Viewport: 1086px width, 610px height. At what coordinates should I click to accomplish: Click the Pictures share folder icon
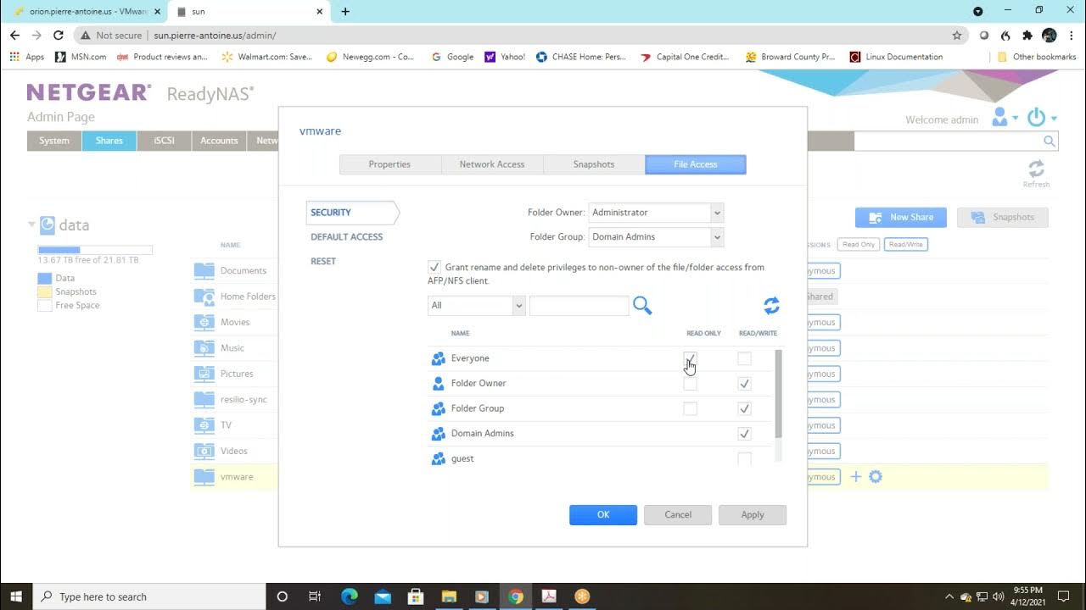pos(204,374)
